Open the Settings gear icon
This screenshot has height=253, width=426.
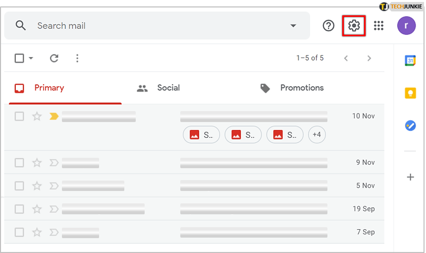[x=354, y=26]
